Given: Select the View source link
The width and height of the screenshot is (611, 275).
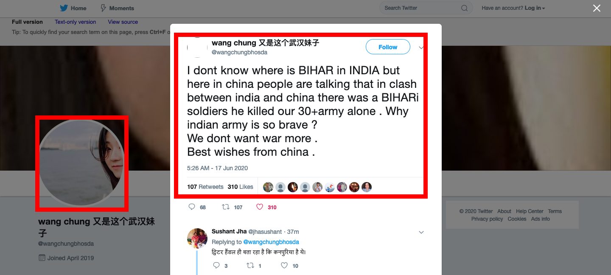Looking at the screenshot, I should 123,22.
